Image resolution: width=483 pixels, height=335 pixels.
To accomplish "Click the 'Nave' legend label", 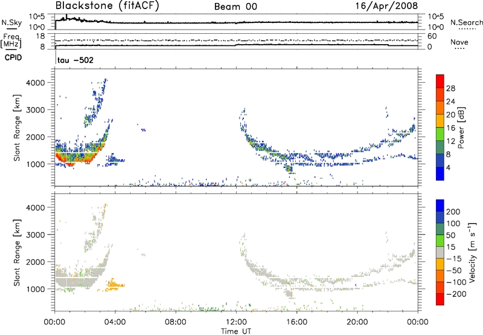I will tap(459, 42).
